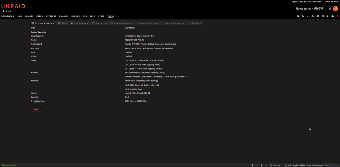Click the bond0 fault-tolerance network line
Viewport: 340px width, 167px height.
point(141,81)
